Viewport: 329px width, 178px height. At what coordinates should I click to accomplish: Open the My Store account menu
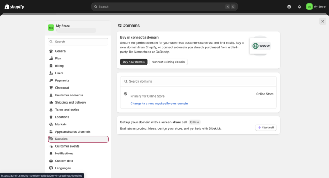[x=316, y=7]
